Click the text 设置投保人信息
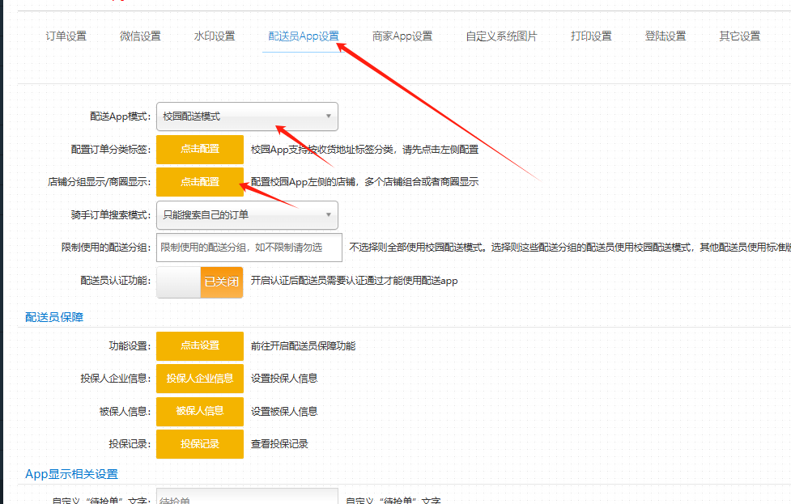This screenshot has height=504, width=791. [284, 379]
